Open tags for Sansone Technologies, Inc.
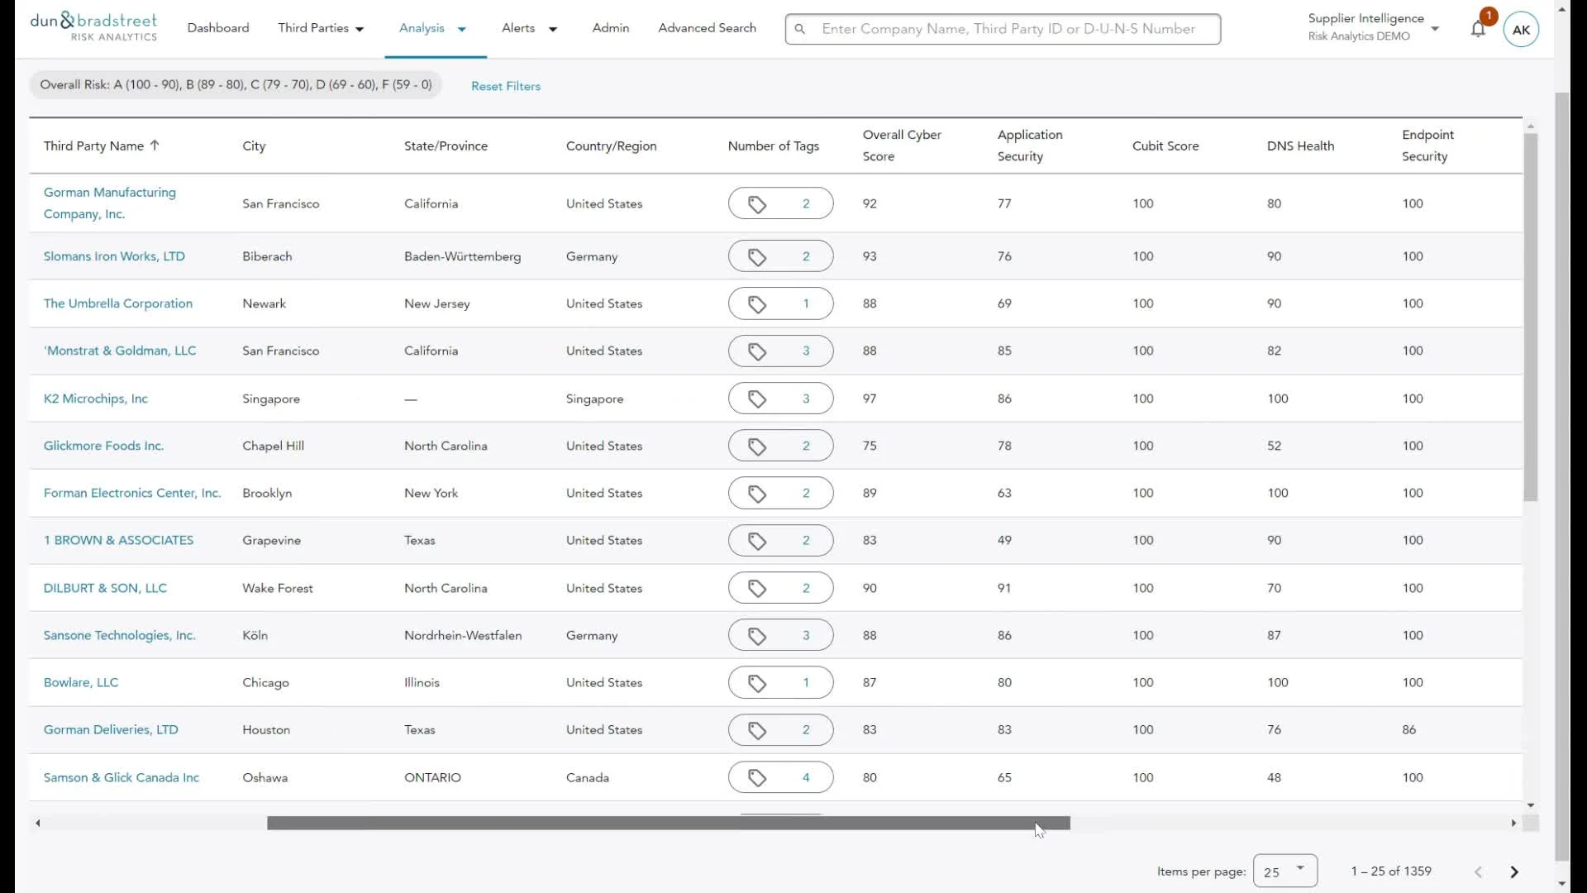This screenshot has width=1587, height=893. pos(780,635)
